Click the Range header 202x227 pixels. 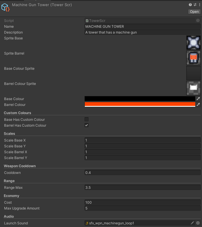click(9, 181)
